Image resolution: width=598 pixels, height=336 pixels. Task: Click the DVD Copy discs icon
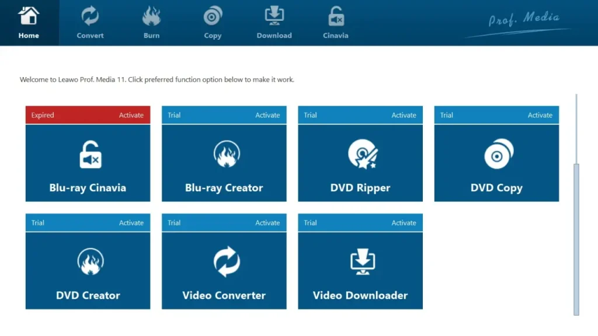point(499,154)
